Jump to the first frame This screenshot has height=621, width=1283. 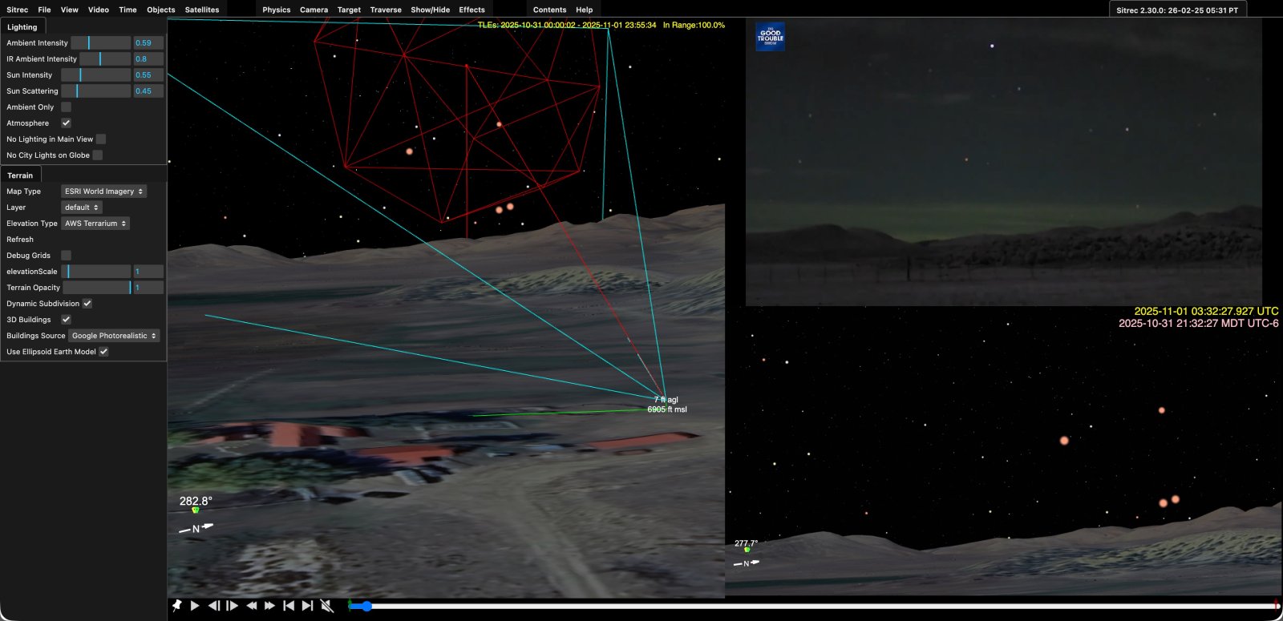tap(289, 606)
